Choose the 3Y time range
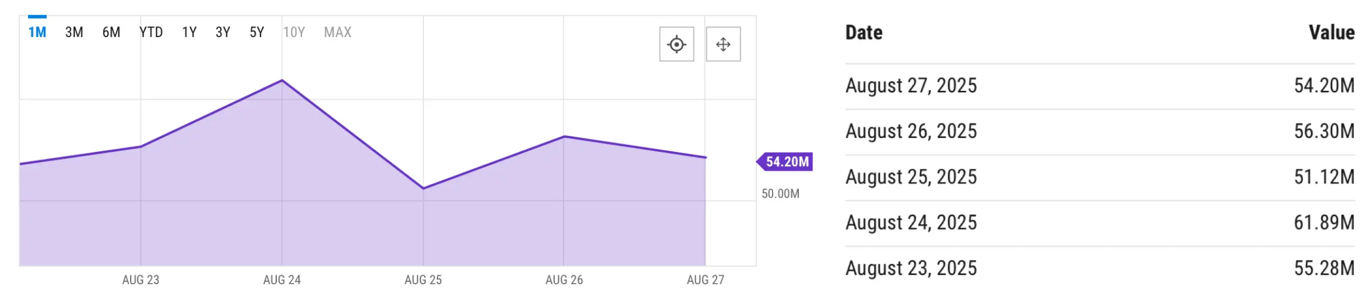The height and width of the screenshot is (288, 1370). click(x=223, y=32)
